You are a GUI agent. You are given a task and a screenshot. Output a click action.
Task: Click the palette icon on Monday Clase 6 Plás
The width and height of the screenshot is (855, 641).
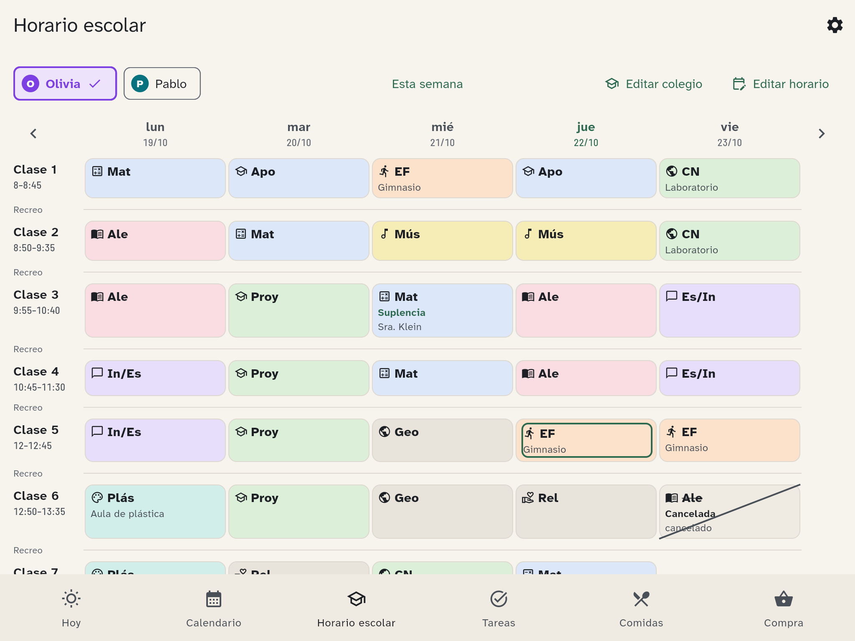tap(97, 497)
